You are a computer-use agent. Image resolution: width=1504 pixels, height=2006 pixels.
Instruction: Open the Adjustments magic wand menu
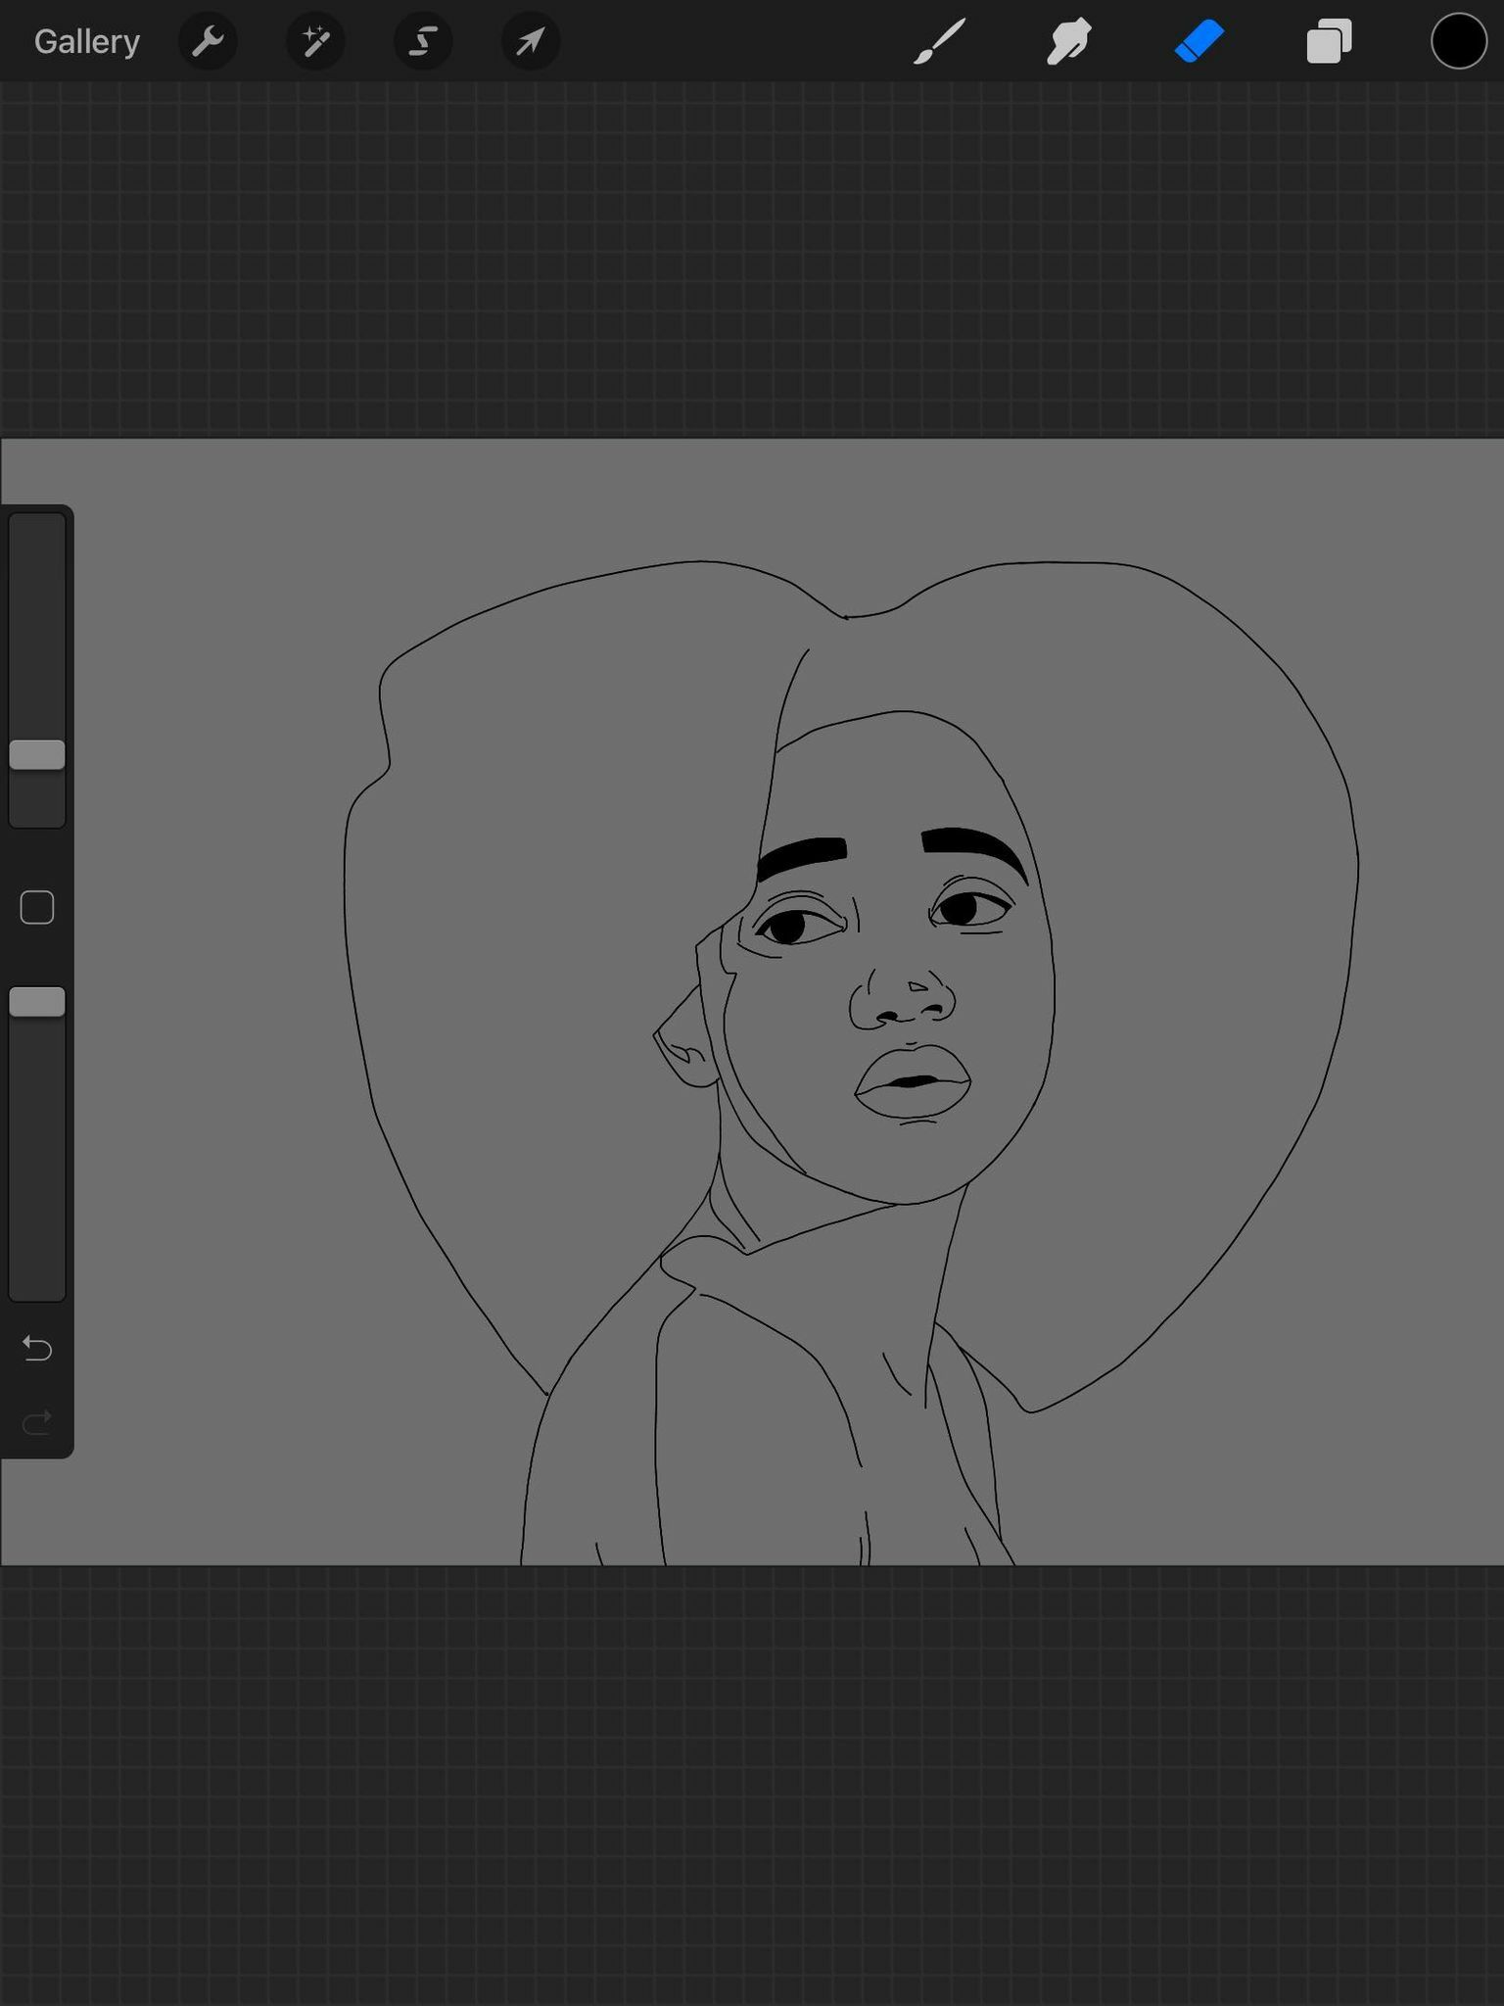(315, 42)
